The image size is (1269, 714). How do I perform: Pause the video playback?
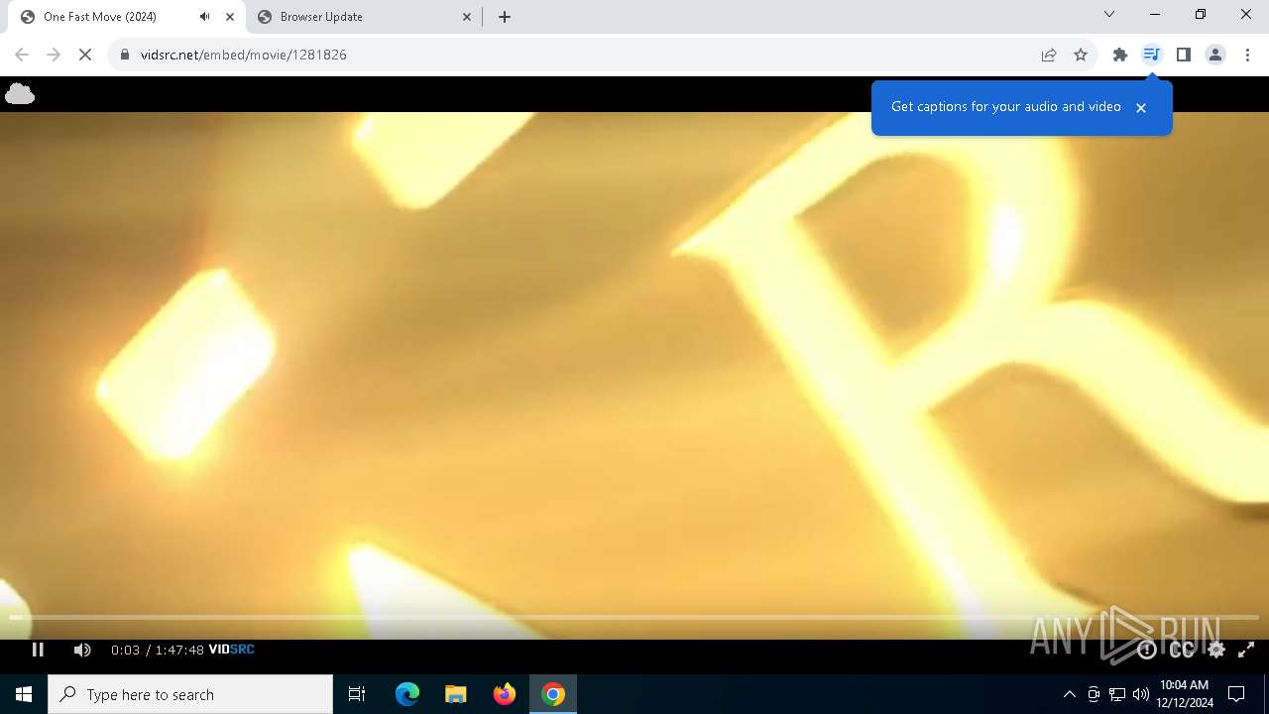coord(38,650)
